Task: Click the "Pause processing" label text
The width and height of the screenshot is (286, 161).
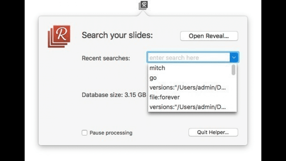Action: (x=111, y=133)
